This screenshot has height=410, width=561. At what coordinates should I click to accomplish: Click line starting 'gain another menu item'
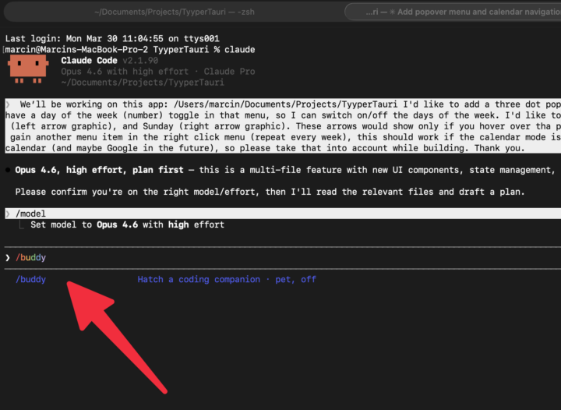(x=283, y=137)
